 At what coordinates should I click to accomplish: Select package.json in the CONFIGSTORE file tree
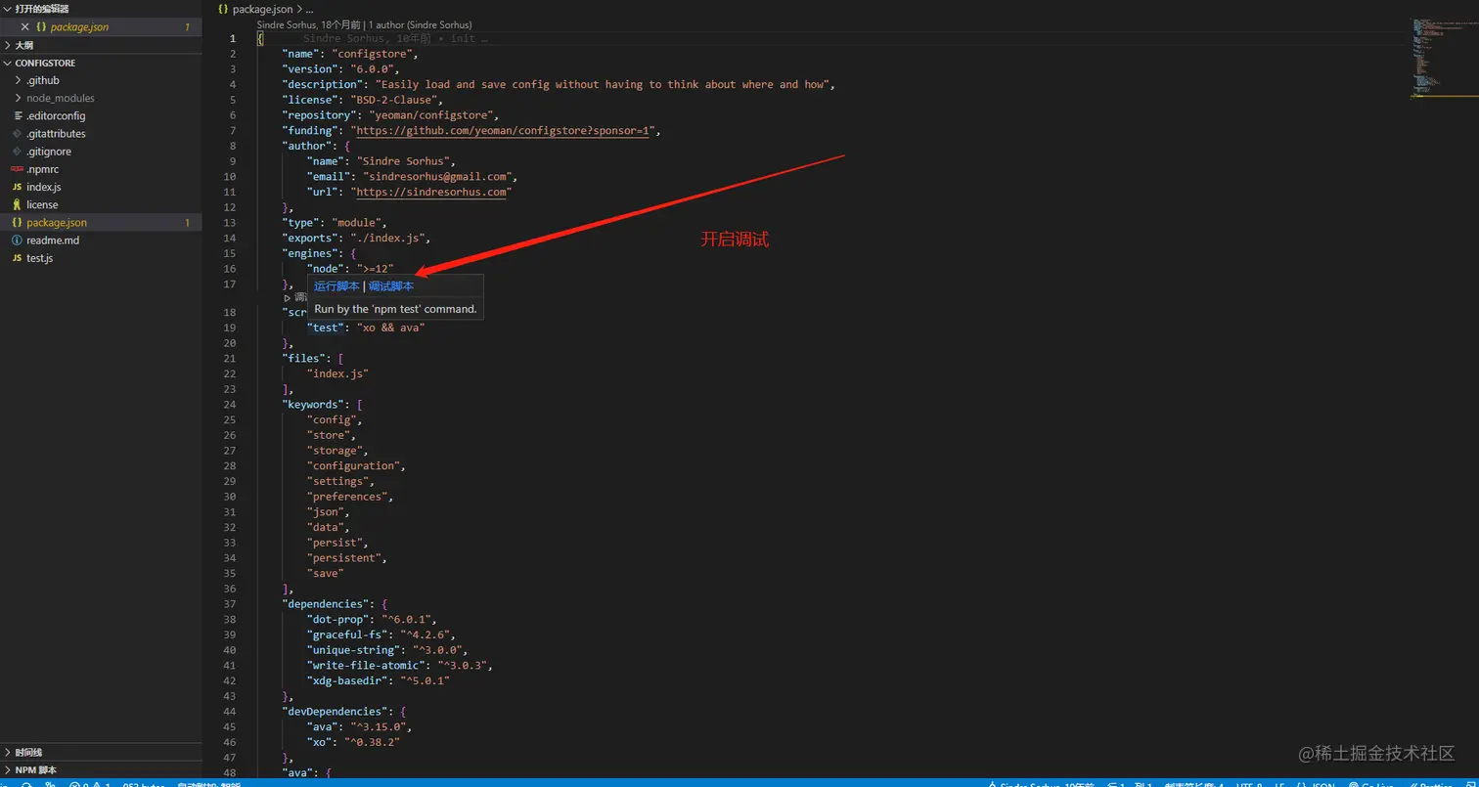click(x=101, y=223)
